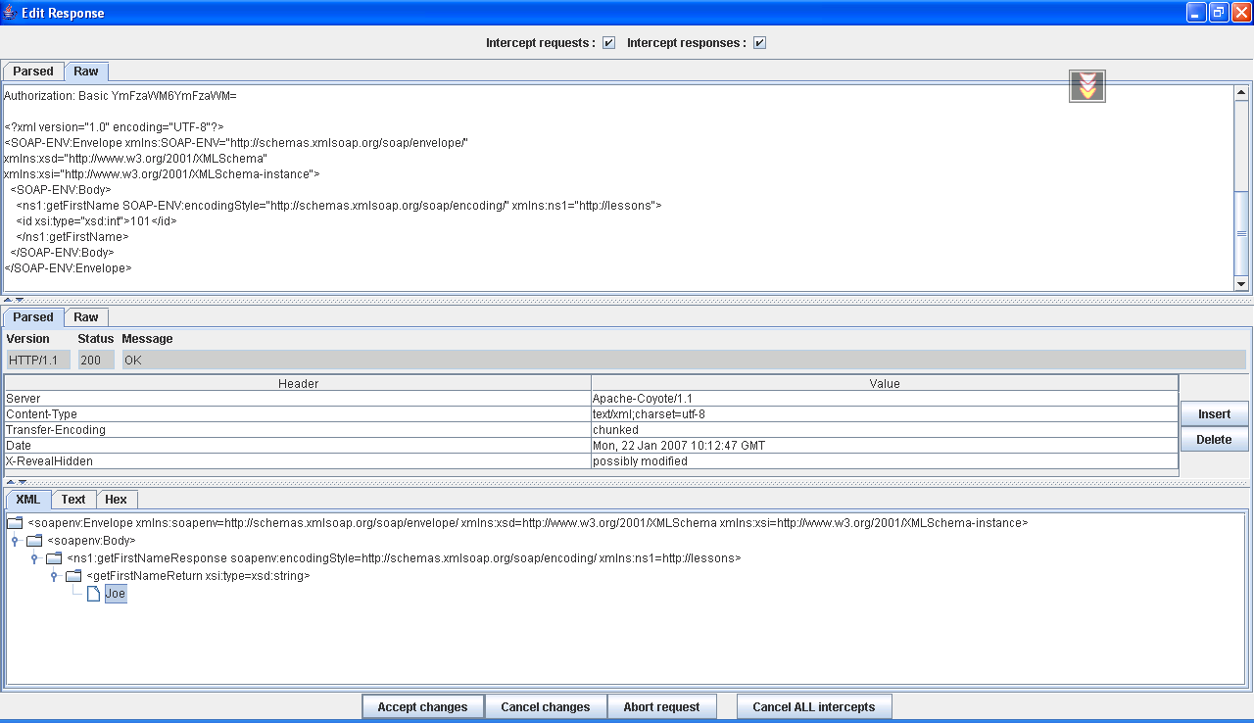This screenshot has width=1254, height=723.
Task: Disable the Intercept requests checkbox
Action: pyautogui.click(x=608, y=43)
